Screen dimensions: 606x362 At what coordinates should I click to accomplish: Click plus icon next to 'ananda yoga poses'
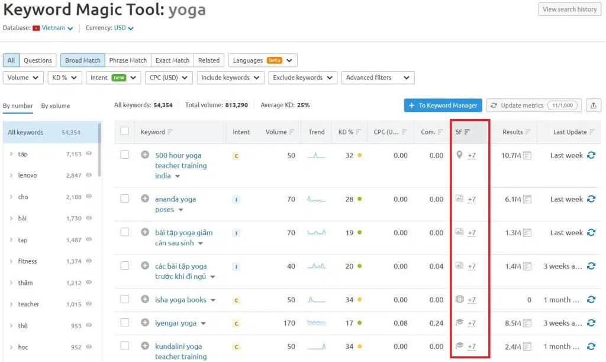pyautogui.click(x=145, y=198)
